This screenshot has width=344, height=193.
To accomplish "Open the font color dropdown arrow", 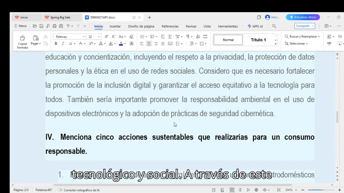I will tap(125, 44).
